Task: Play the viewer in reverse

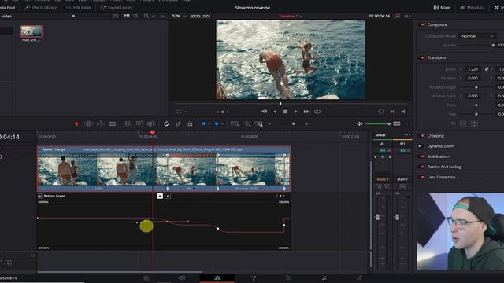Action: [275, 112]
